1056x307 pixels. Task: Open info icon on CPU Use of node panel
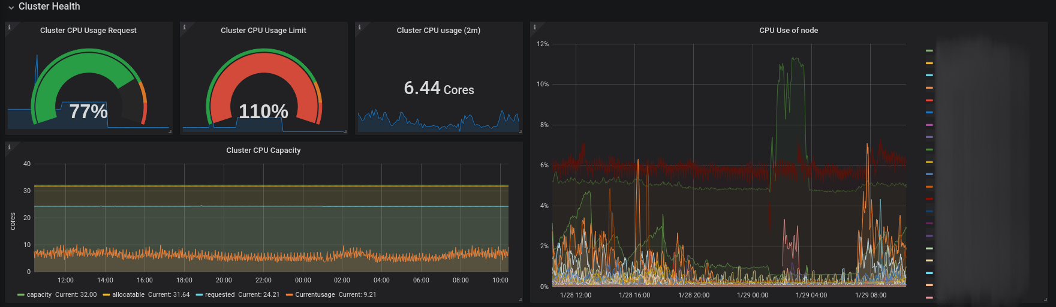coord(534,27)
